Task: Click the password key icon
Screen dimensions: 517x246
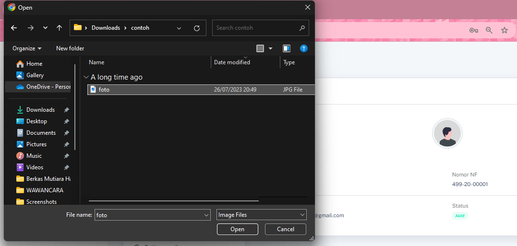Action: [473, 30]
